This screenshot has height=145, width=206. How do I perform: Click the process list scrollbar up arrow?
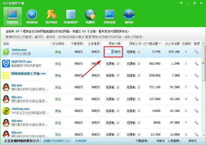click(204, 43)
